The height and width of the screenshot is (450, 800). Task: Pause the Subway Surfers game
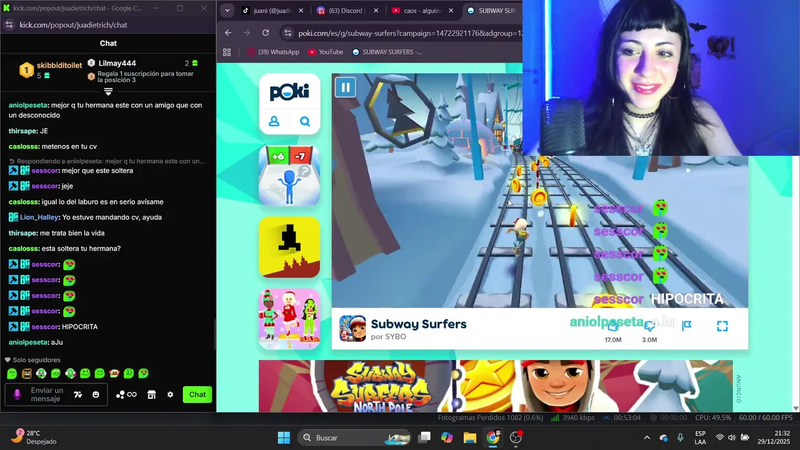pos(346,87)
